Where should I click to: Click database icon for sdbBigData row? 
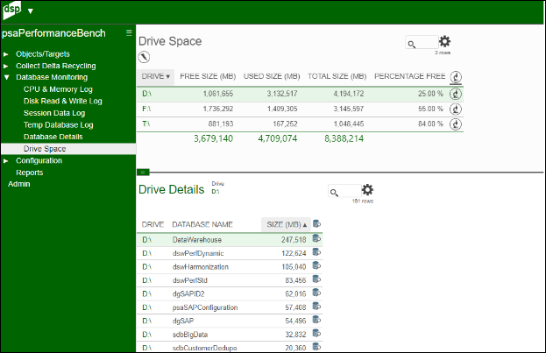point(316,333)
